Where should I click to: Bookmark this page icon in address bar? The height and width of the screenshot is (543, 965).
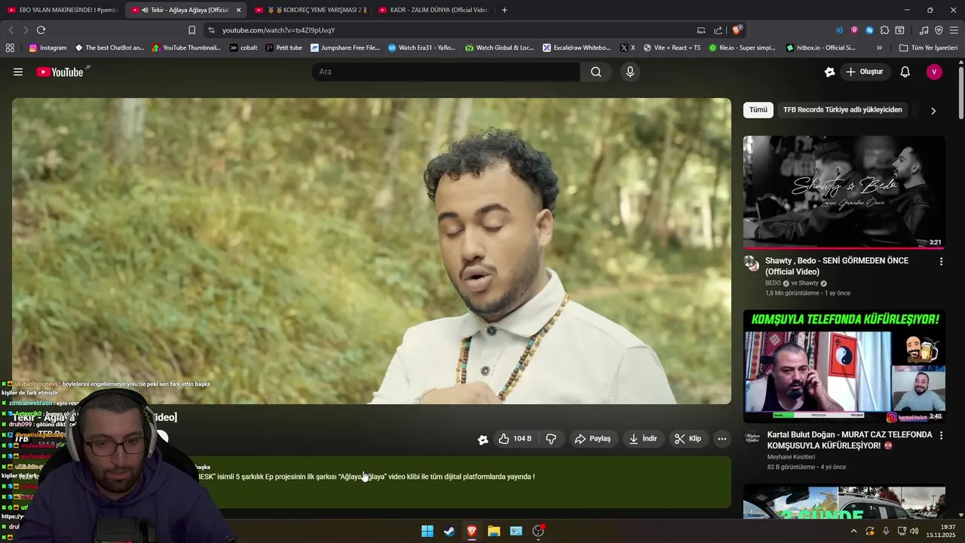pos(191,30)
